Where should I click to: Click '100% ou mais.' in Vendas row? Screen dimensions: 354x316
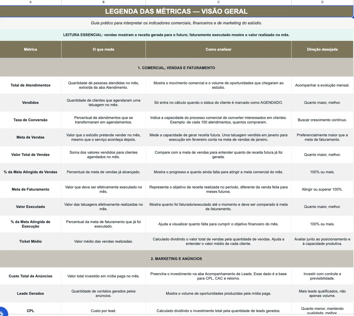point(322,172)
